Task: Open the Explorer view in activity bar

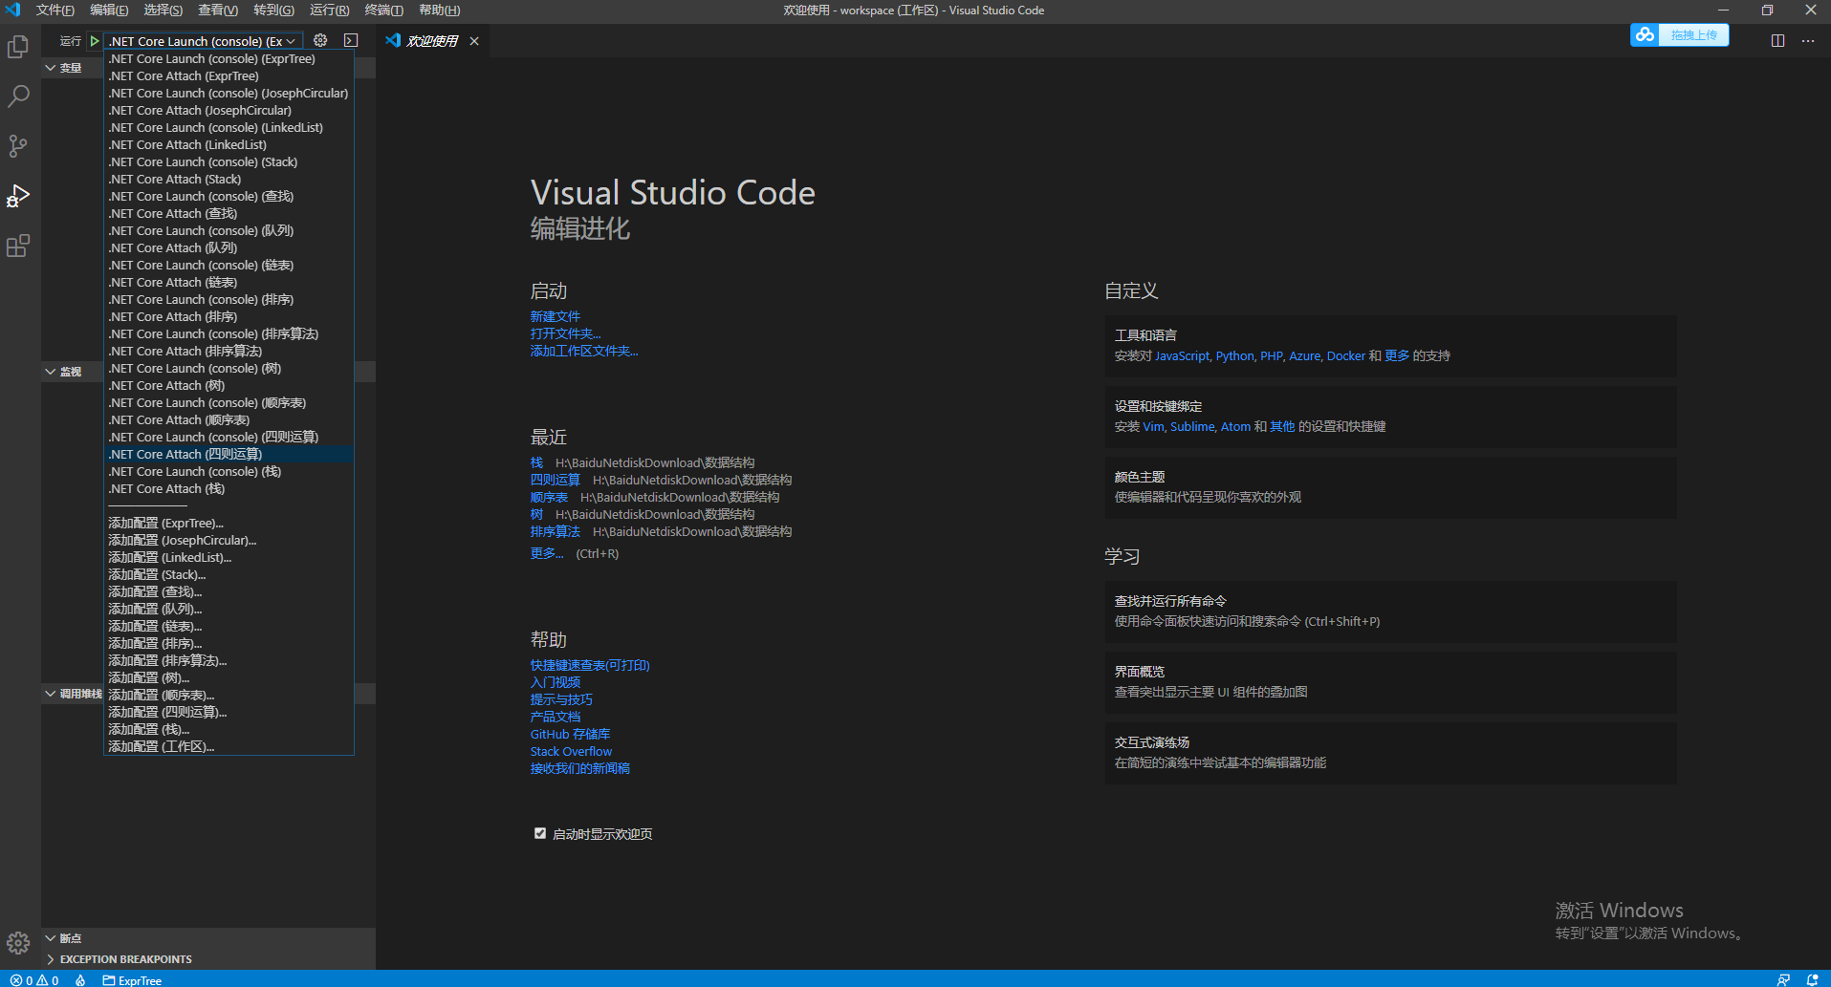Action: (x=18, y=47)
